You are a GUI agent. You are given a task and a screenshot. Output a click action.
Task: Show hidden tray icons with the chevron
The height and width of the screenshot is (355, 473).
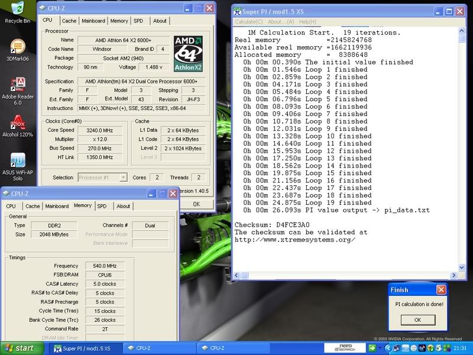point(388,348)
